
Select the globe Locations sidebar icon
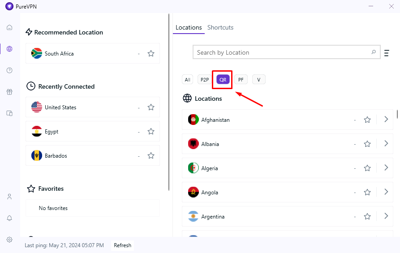pyautogui.click(x=9, y=49)
